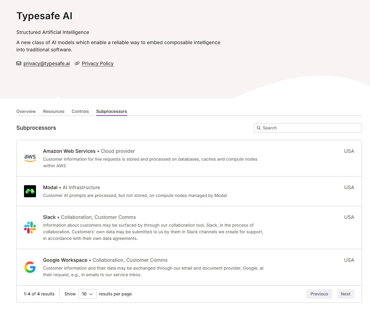370x311 pixels.
Task: Click the Previous page button
Action: pos(319,294)
